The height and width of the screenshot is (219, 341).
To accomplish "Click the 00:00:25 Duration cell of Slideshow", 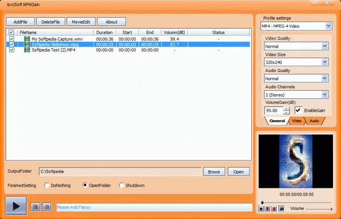I will [105, 44].
